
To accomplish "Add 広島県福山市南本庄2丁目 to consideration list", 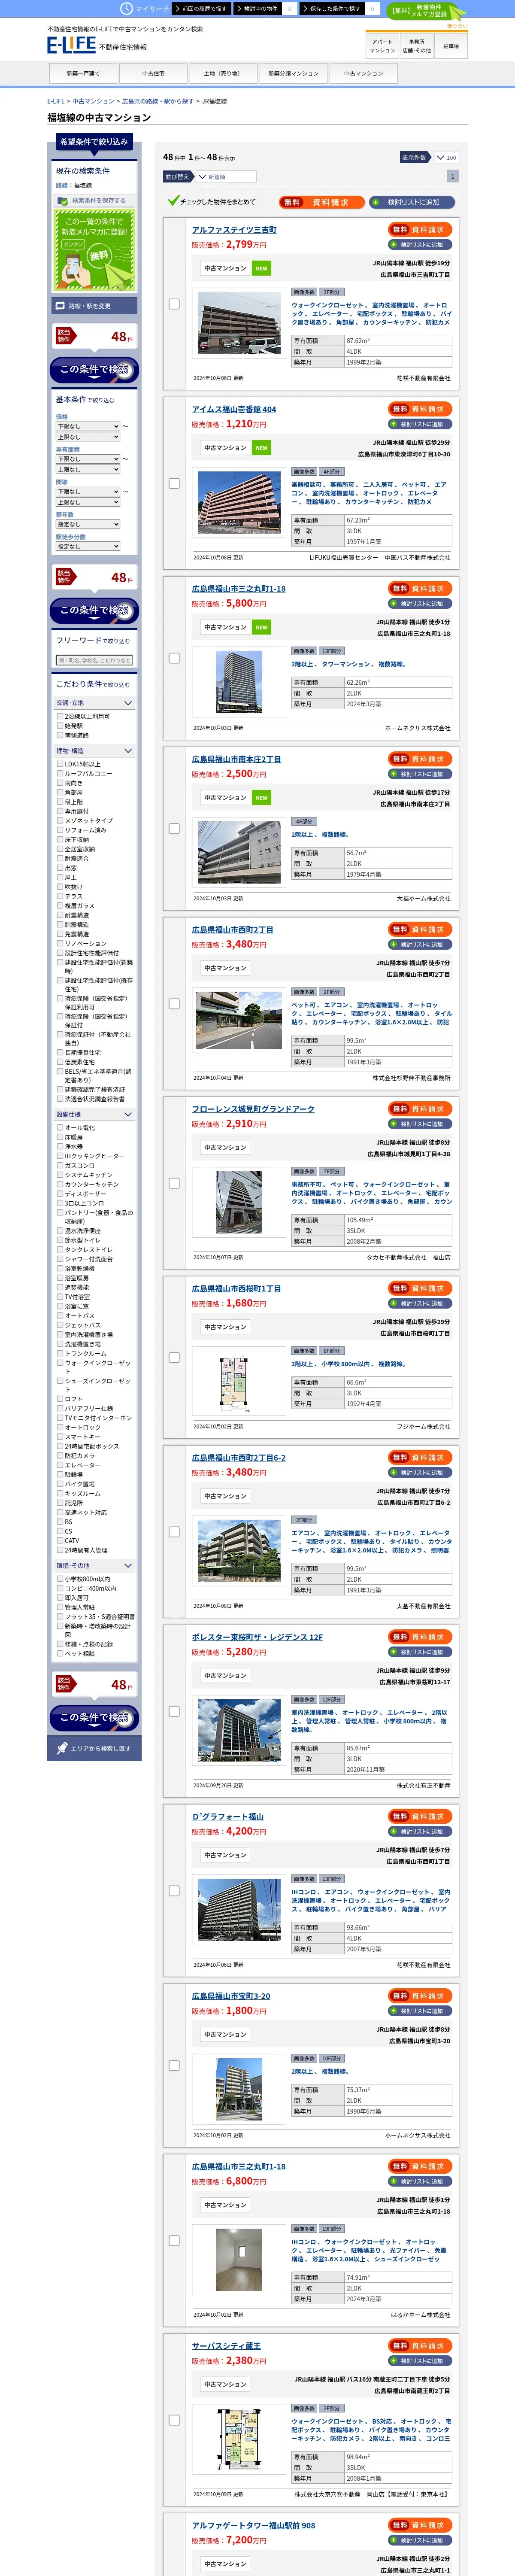I will pyautogui.click(x=421, y=774).
